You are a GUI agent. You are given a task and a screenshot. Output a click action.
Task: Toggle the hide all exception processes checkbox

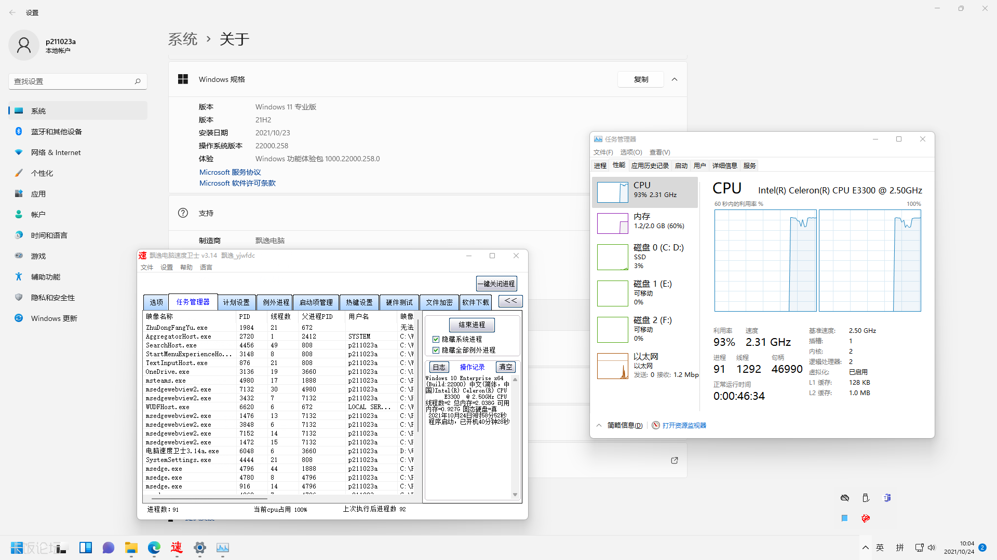click(x=436, y=350)
